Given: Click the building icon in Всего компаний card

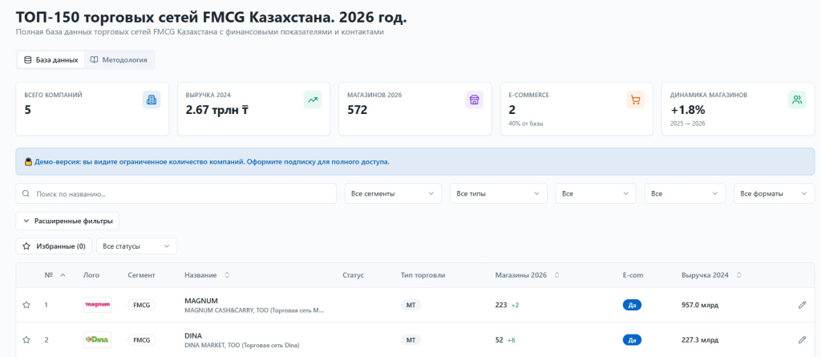Looking at the screenshot, I should click(x=151, y=100).
